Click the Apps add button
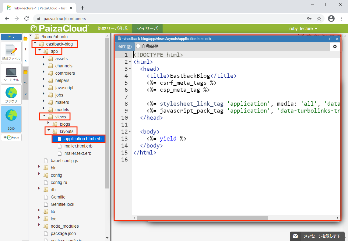Viewport: 348px width, 241px height. coord(11,137)
